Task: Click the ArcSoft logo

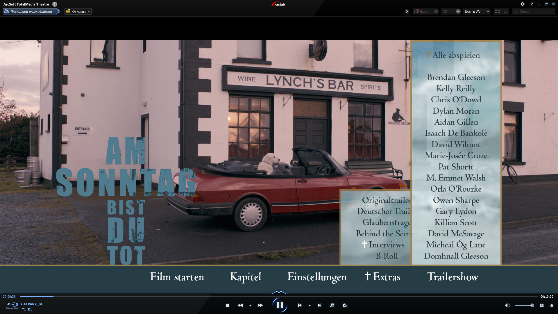Action: click(278, 4)
